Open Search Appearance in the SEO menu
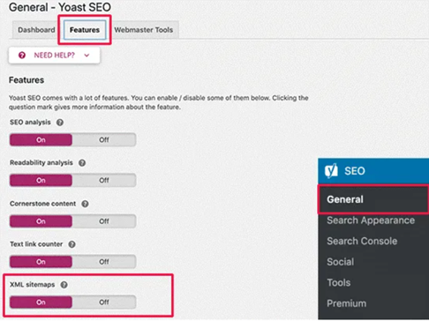429x321 pixels. pyautogui.click(x=371, y=220)
